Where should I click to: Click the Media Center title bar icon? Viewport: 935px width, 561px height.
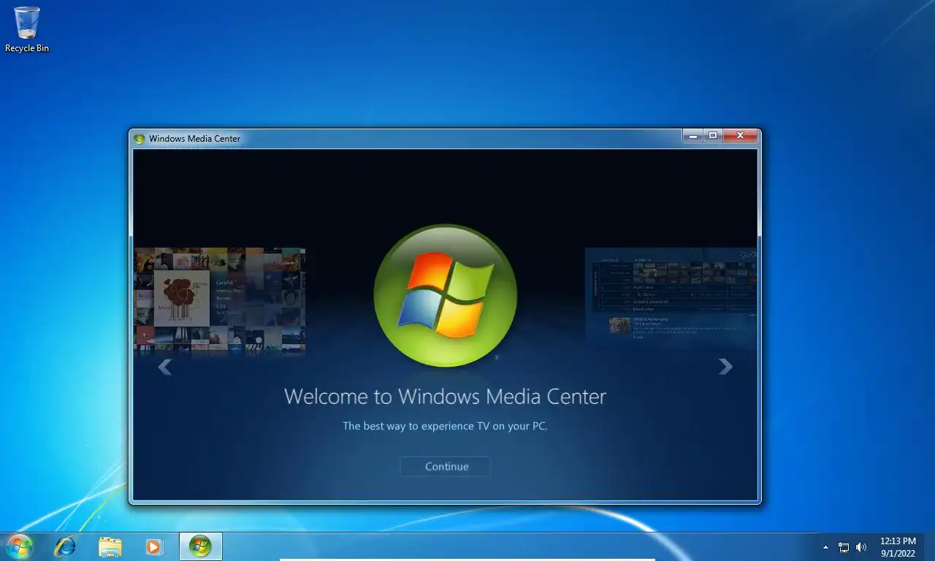pyautogui.click(x=140, y=139)
